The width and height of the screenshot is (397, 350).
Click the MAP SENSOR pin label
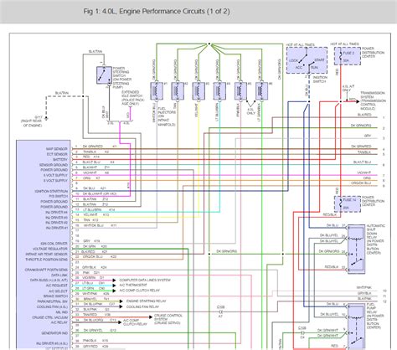coord(57,149)
